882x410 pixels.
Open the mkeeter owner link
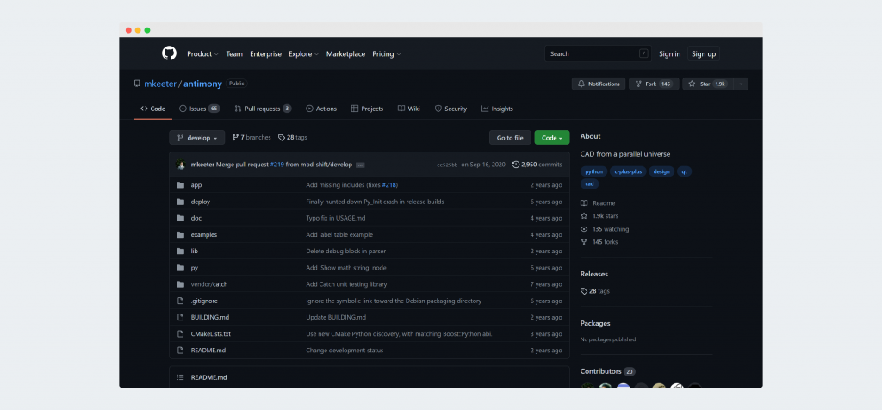[160, 84]
